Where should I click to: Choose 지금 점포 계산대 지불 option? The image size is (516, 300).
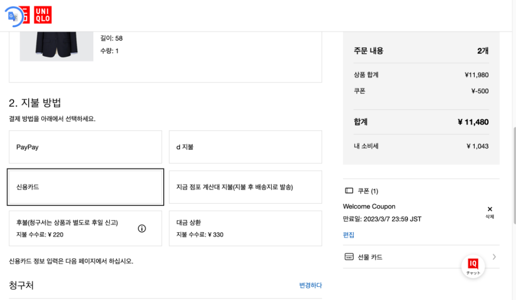(x=245, y=187)
